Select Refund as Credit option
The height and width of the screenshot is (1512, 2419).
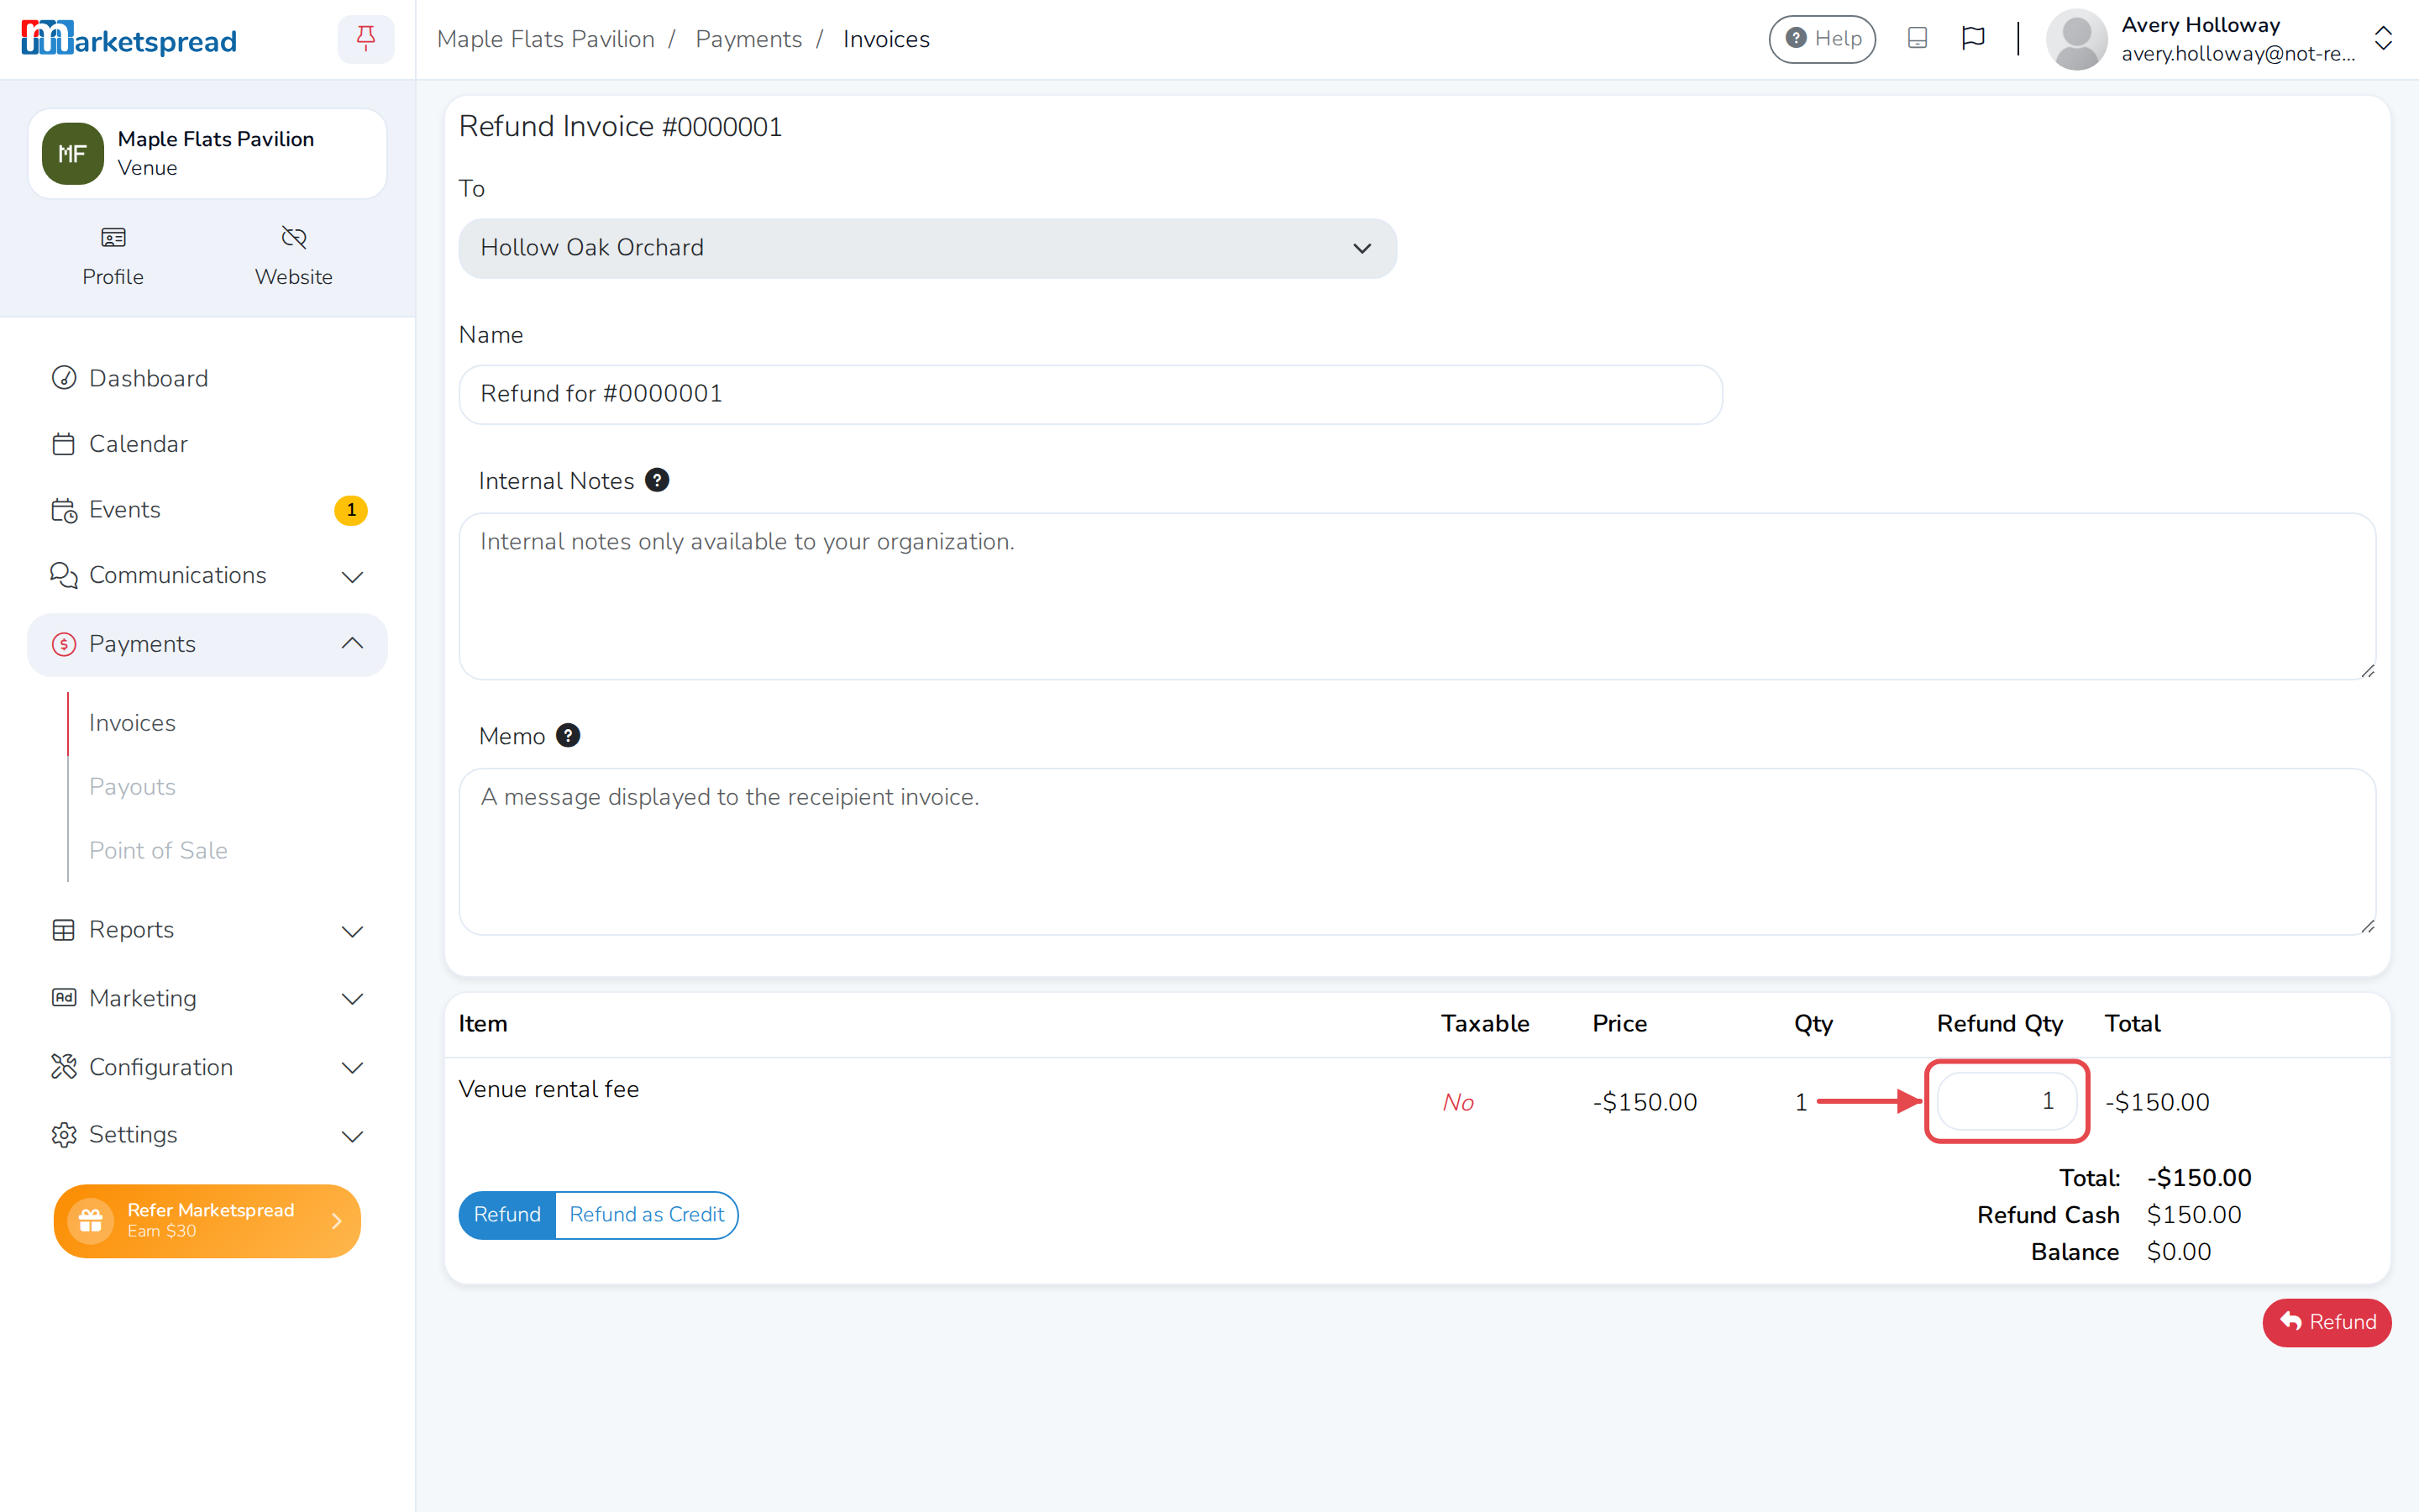coord(647,1215)
